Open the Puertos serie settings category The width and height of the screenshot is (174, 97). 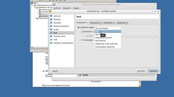[62, 36]
